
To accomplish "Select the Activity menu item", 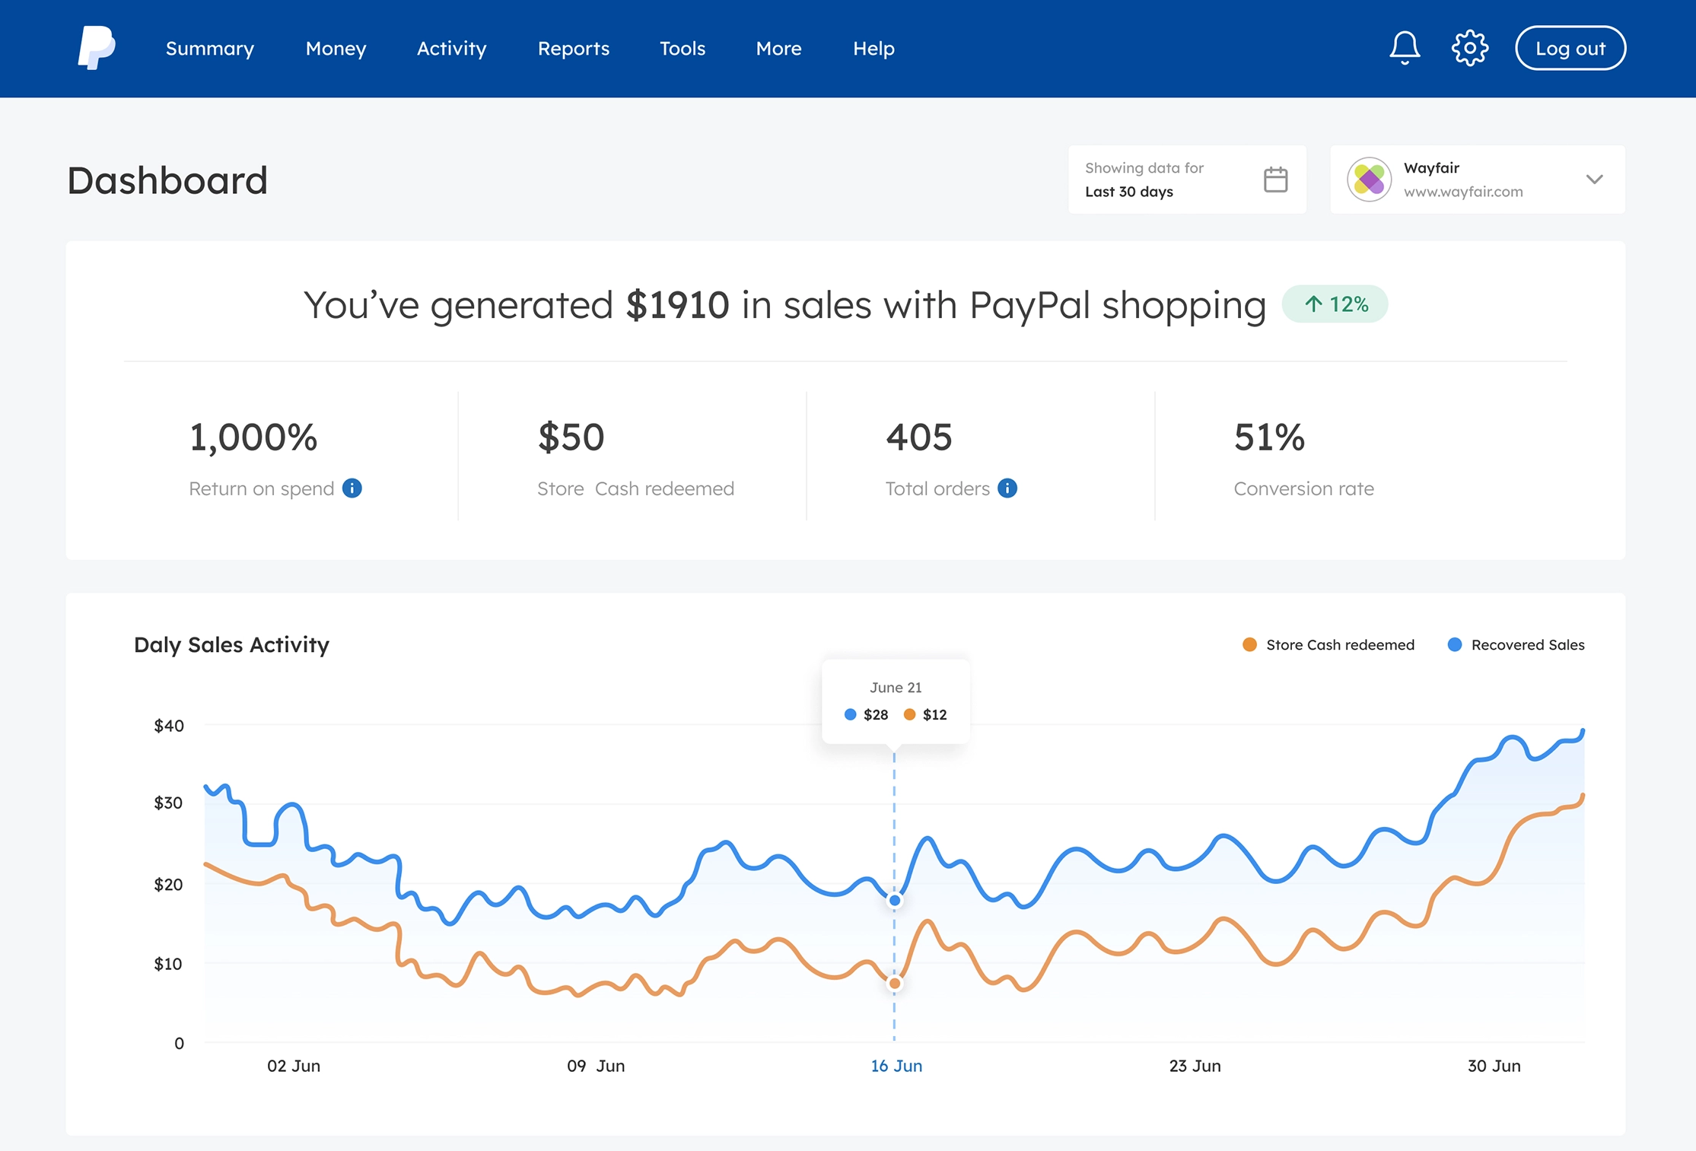I will (x=451, y=47).
